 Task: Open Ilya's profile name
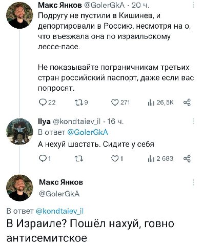[44, 121]
